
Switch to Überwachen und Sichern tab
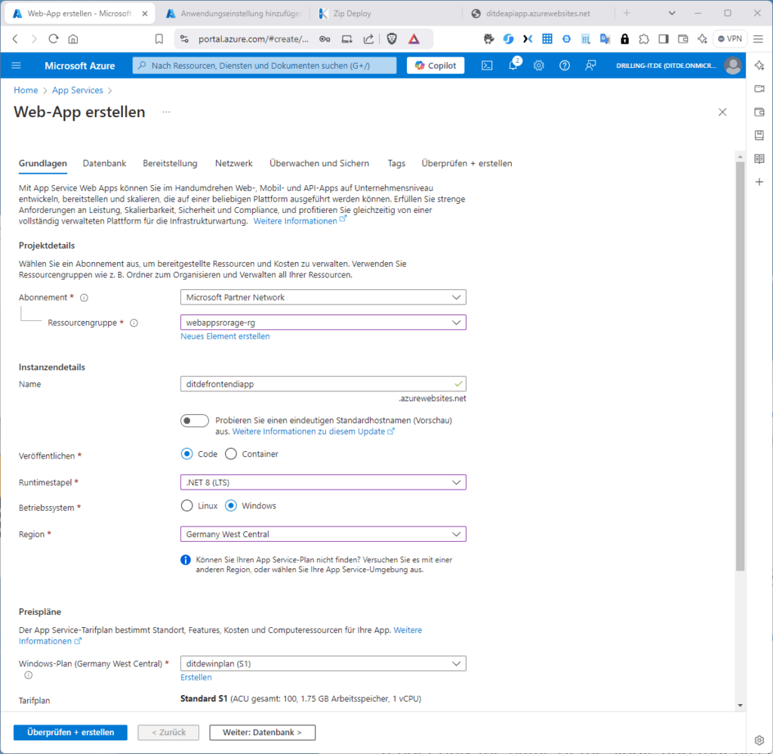click(319, 163)
